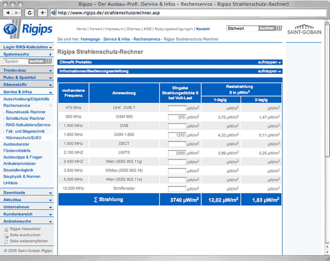Open the Sitemap top navigation link
The height and width of the screenshot is (261, 330).
(134, 29)
